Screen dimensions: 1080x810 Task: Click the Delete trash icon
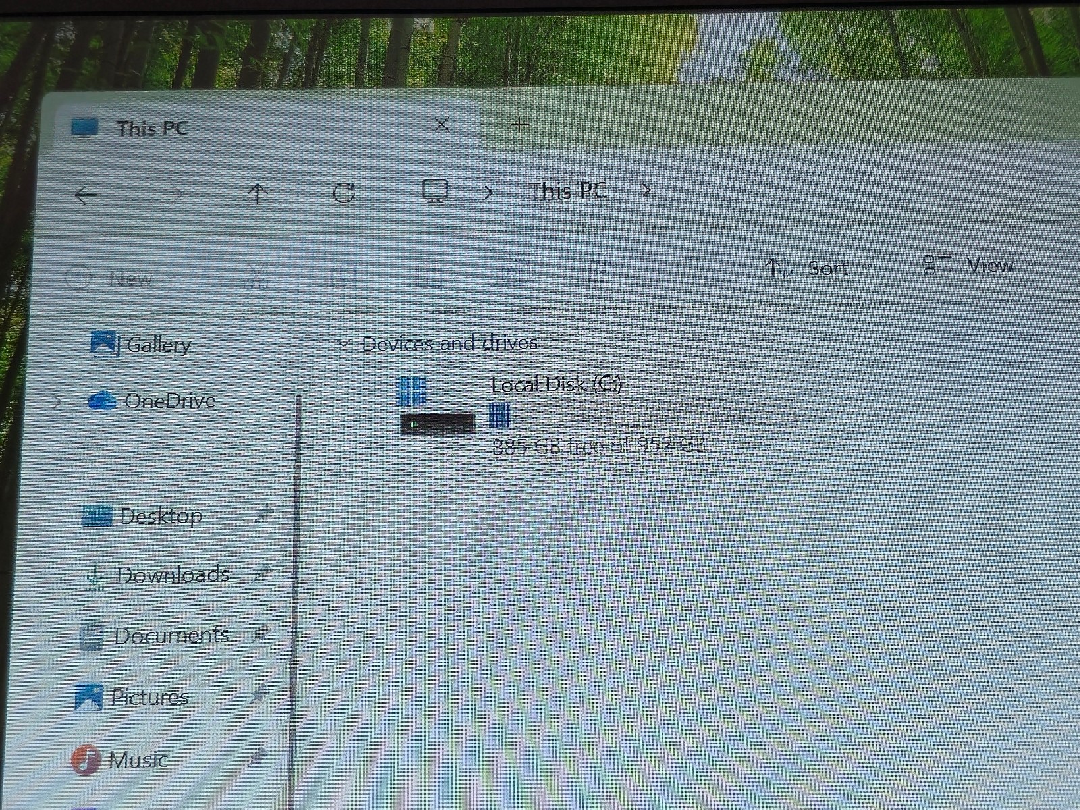pyautogui.click(x=687, y=270)
